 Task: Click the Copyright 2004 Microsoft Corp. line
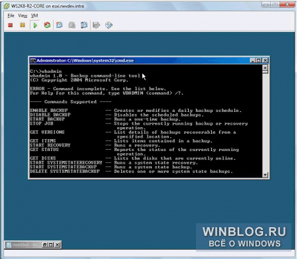tap(79, 80)
